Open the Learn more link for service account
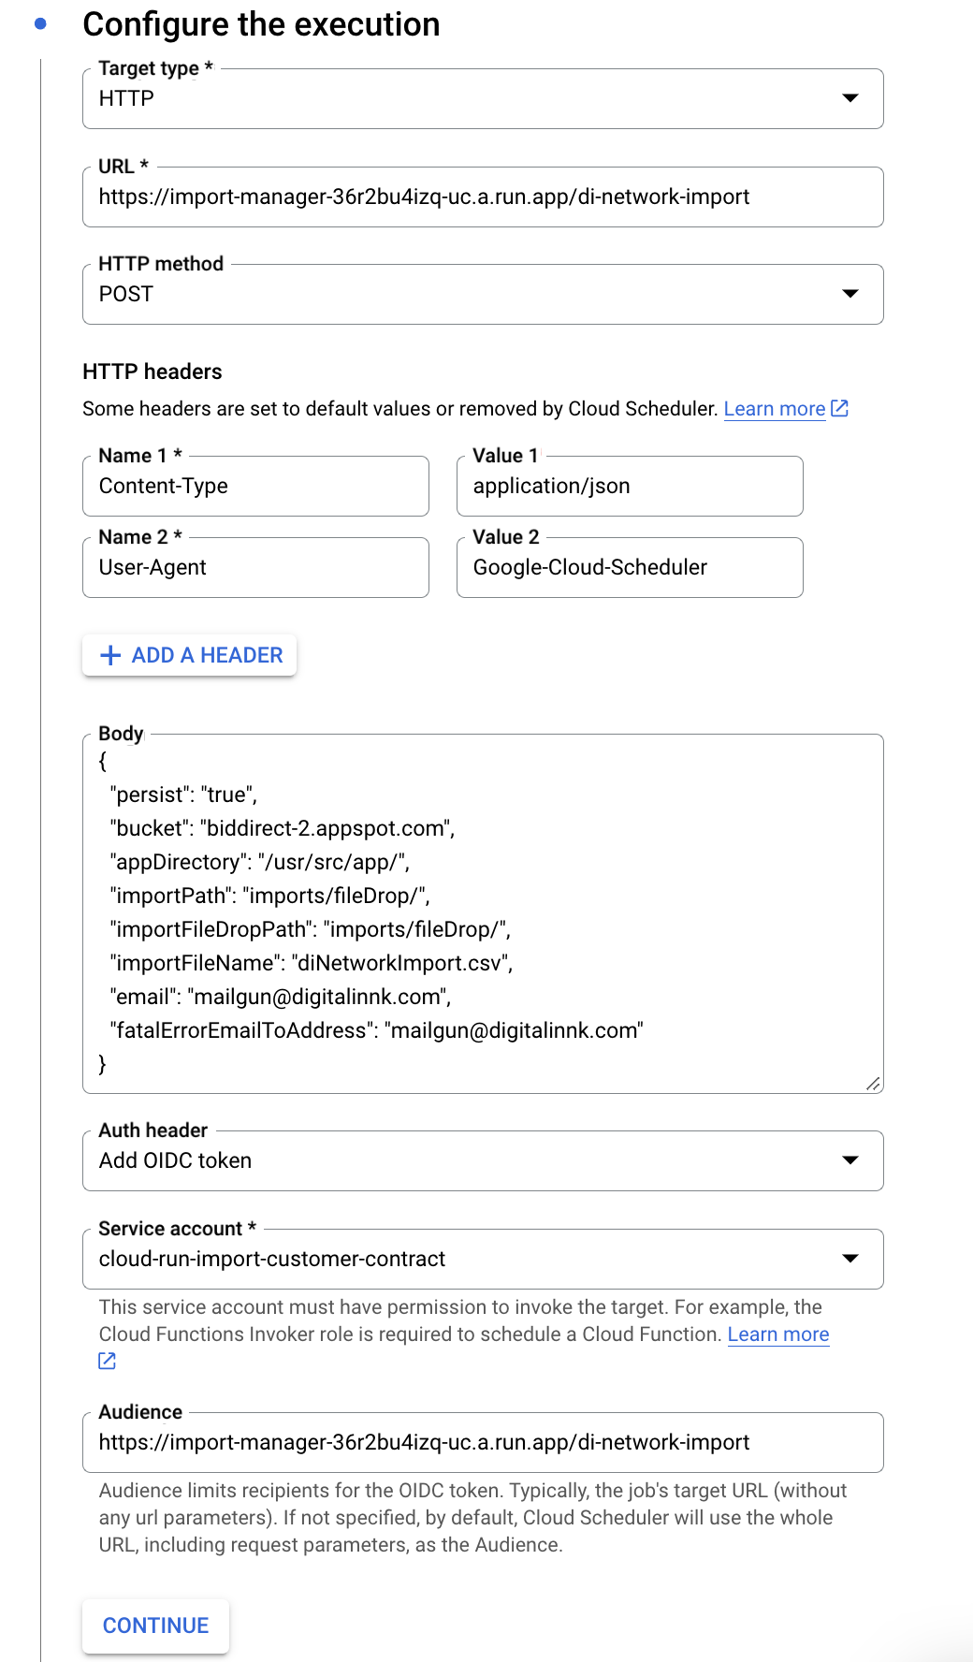This screenshot has height=1662, width=973. pyautogui.click(x=778, y=1334)
